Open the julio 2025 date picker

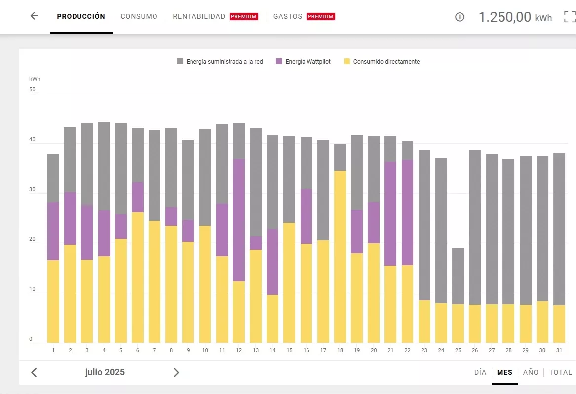click(x=105, y=372)
